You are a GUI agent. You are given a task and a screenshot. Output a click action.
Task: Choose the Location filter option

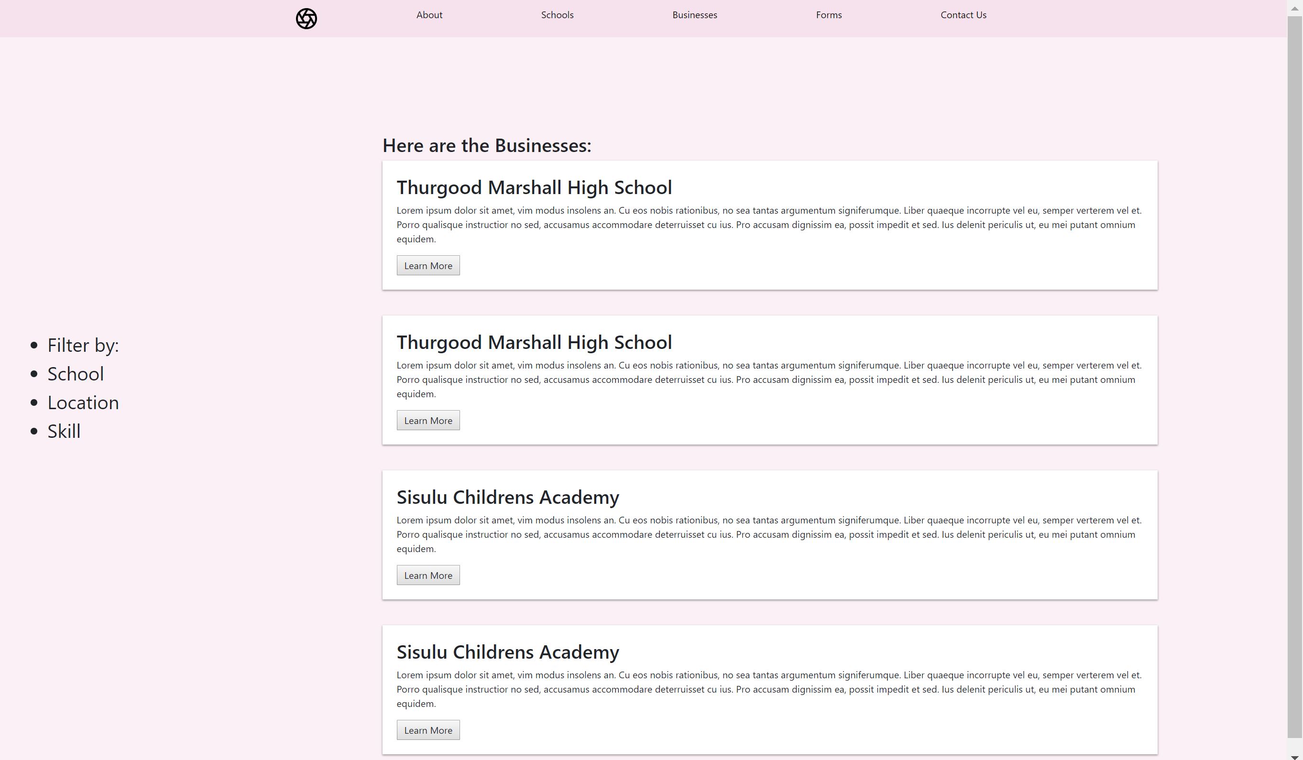tap(83, 403)
